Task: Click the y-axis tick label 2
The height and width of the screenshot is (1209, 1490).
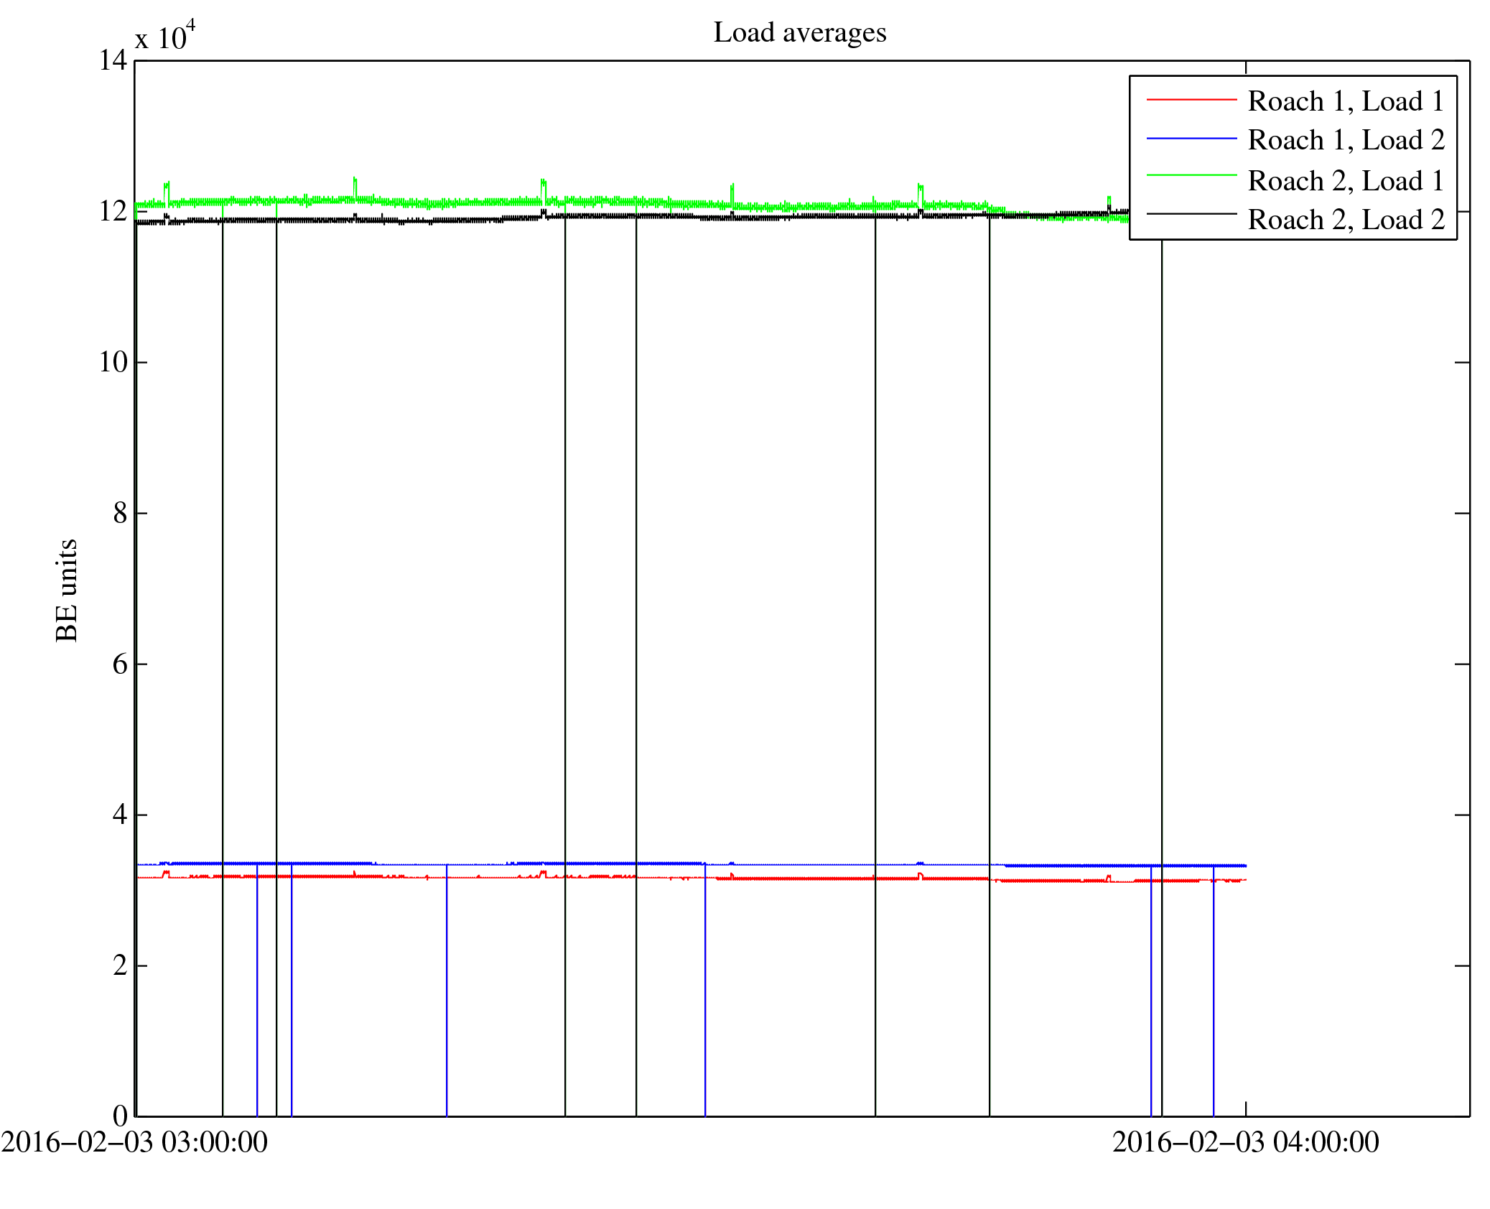Action: [x=120, y=965]
